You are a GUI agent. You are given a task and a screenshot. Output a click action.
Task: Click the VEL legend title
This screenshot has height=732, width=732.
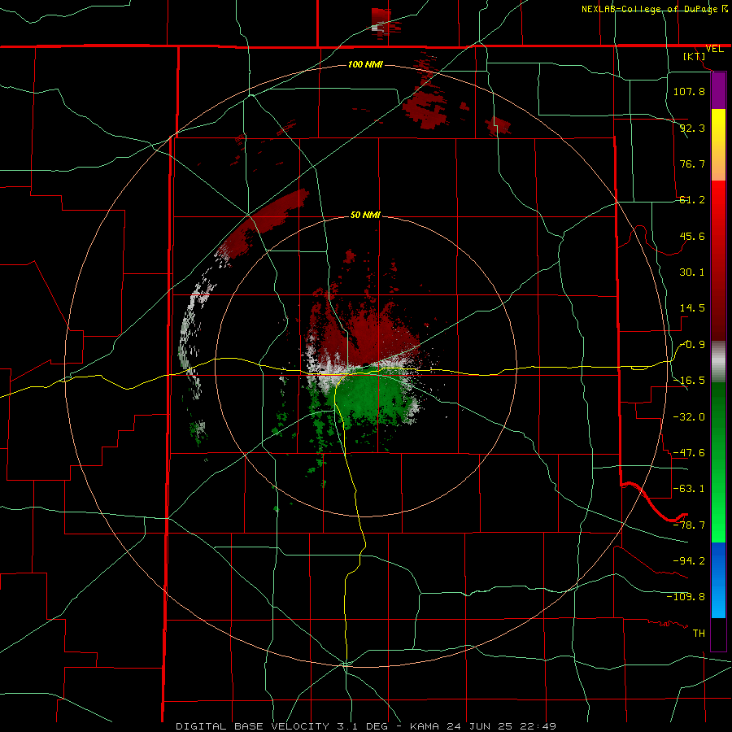tap(715, 49)
